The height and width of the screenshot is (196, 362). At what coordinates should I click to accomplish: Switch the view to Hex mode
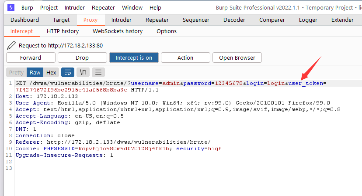(51, 72)
